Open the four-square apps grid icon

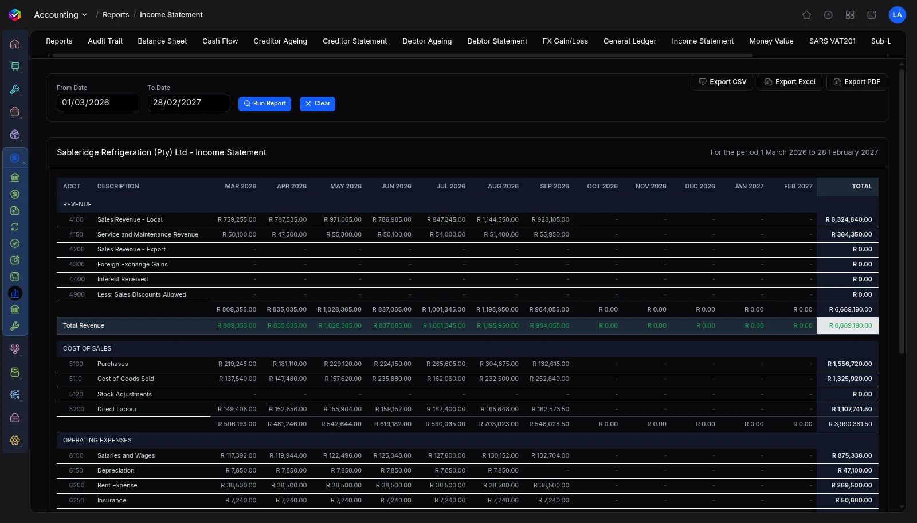click(x=850, y=15)
